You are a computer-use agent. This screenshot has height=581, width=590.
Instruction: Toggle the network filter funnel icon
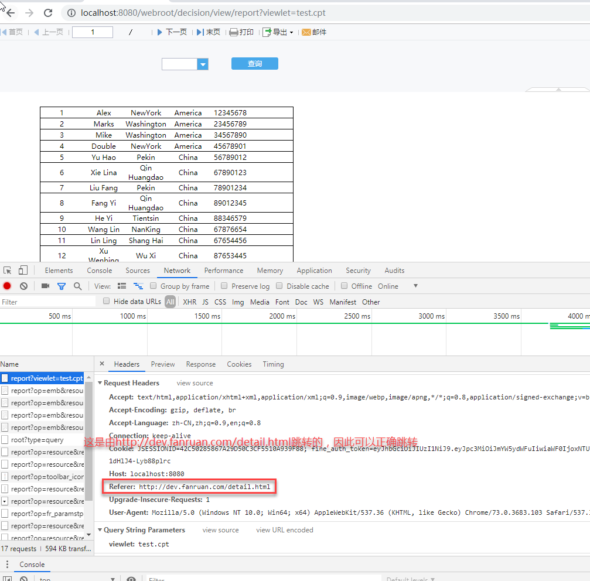pyautogui.click(x=61, y=286)
